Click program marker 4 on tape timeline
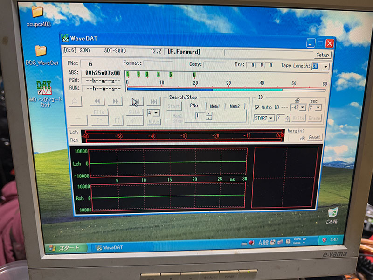Screen dimensions: 373x280 (159, 75)
